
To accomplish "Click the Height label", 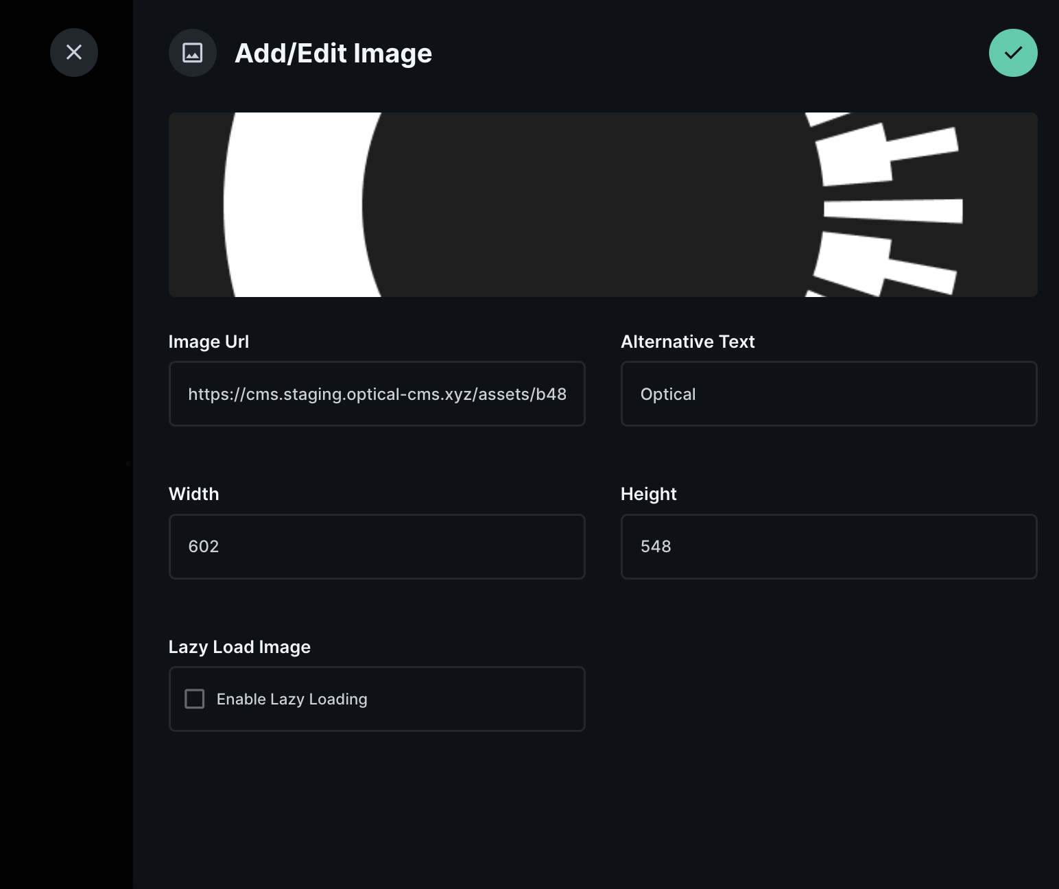I will tap(648, 494).
